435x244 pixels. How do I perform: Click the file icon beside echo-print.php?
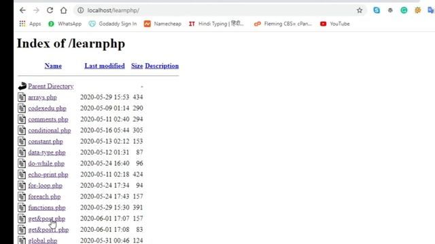coord(22,175)
